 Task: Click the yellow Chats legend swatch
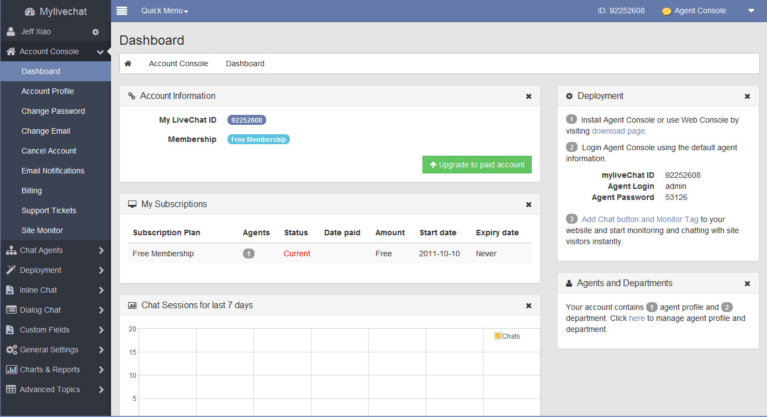(498, 336)
